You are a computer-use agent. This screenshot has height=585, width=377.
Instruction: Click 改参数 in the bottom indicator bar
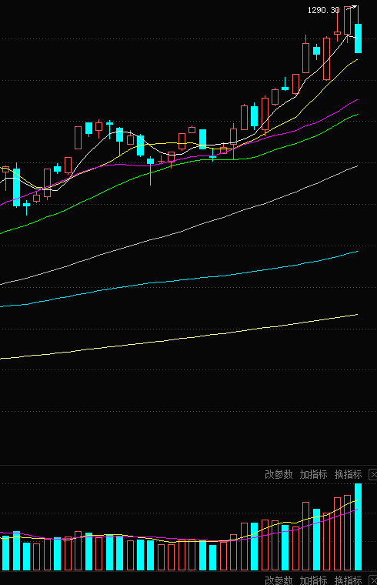(279, 580)
